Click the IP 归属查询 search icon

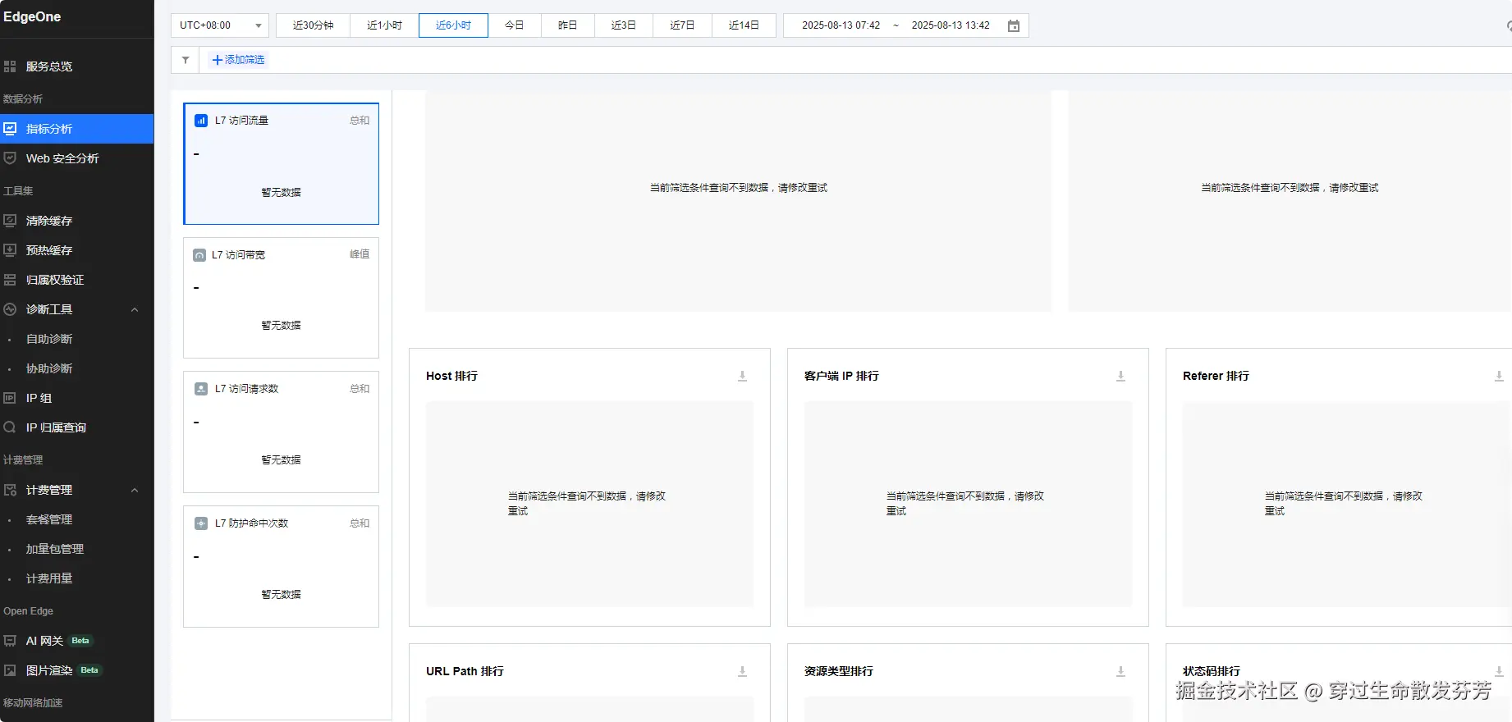click(x=10, y=427)
